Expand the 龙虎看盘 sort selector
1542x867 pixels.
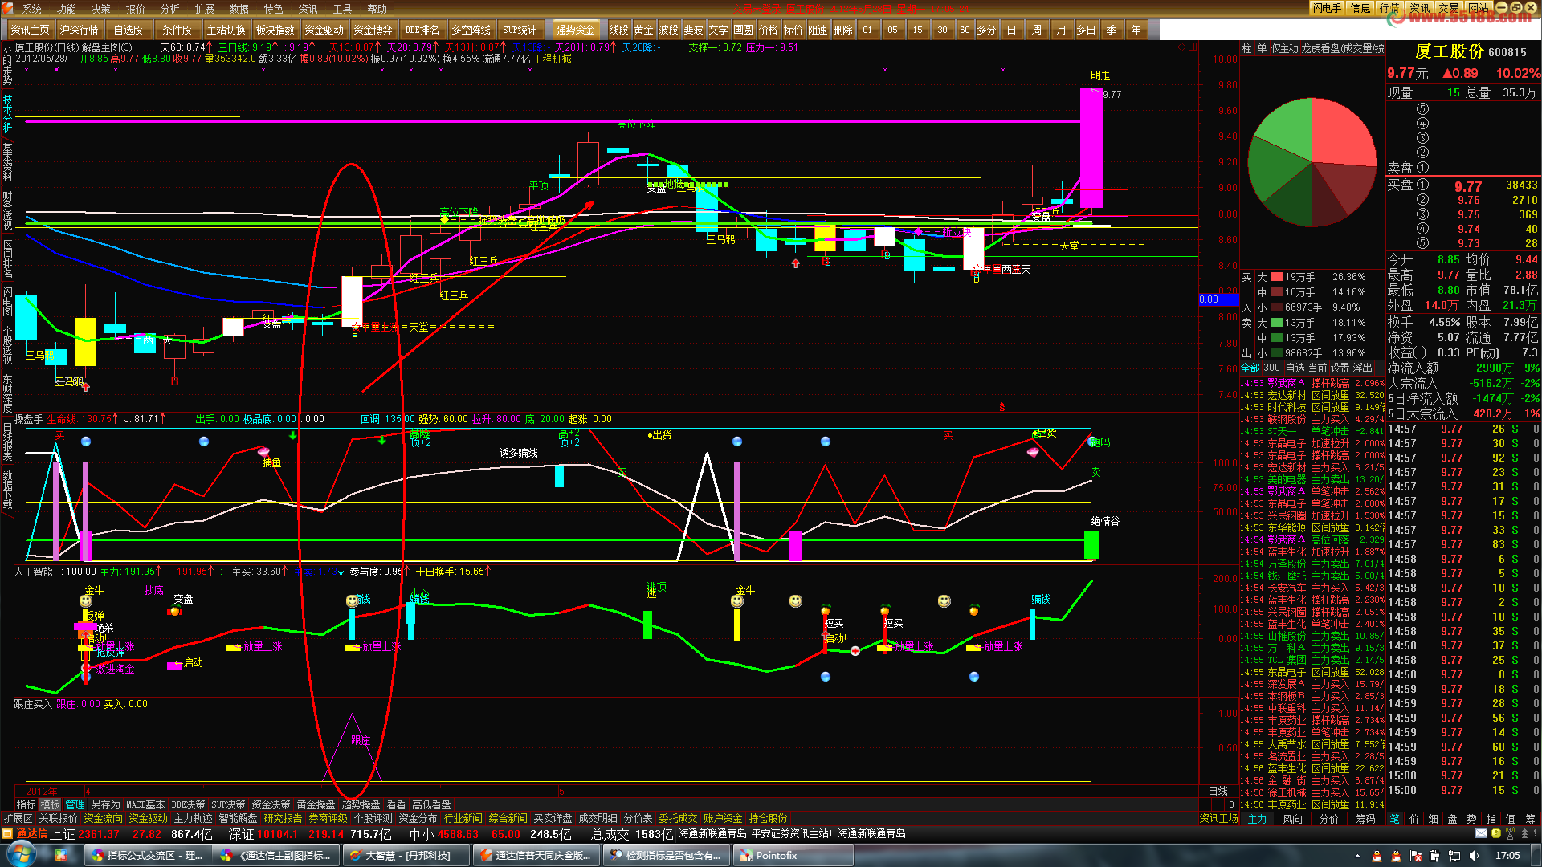tap(1343, 48)
